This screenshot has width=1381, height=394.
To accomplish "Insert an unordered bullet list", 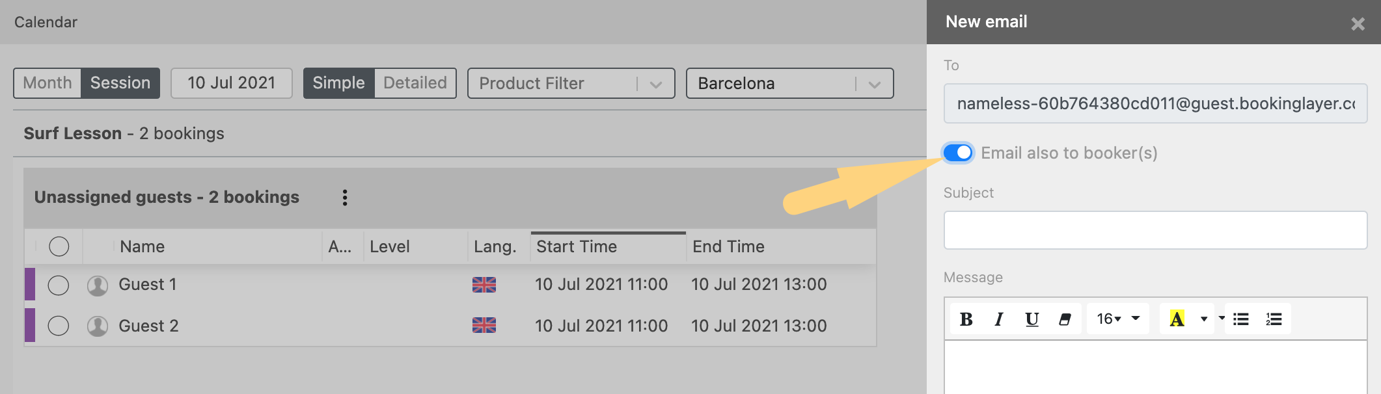I will coord(1241,319).
